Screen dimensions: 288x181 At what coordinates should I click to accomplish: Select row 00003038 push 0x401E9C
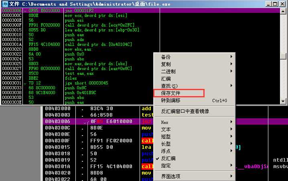140,93
